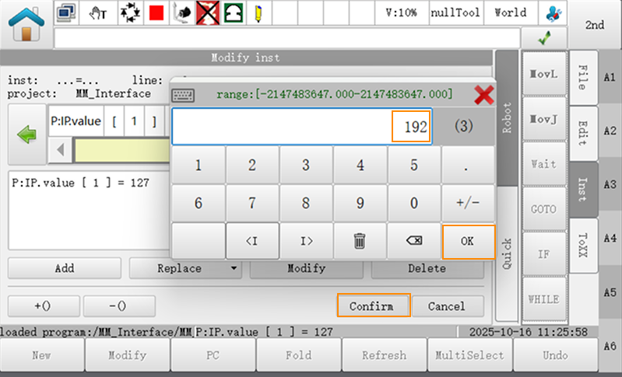Click the number entry field showing 192
The height and width of the screenshot is (377, 622).
click(302, 127)
